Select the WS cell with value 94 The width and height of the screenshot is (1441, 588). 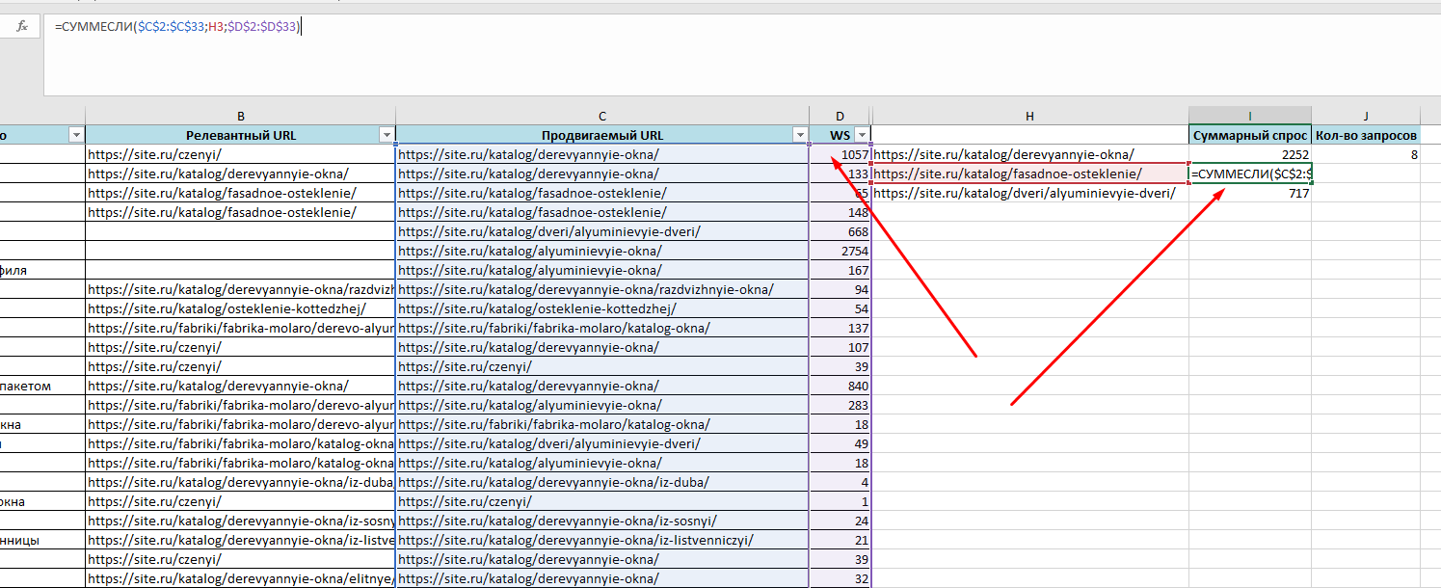coord(840,289)
